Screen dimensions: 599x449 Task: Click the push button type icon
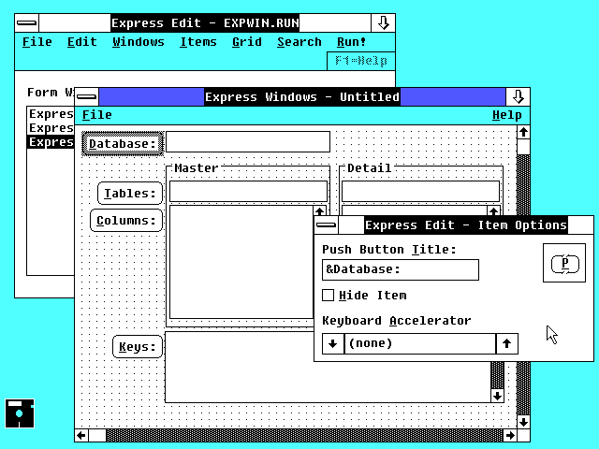(x=564, y=263)
